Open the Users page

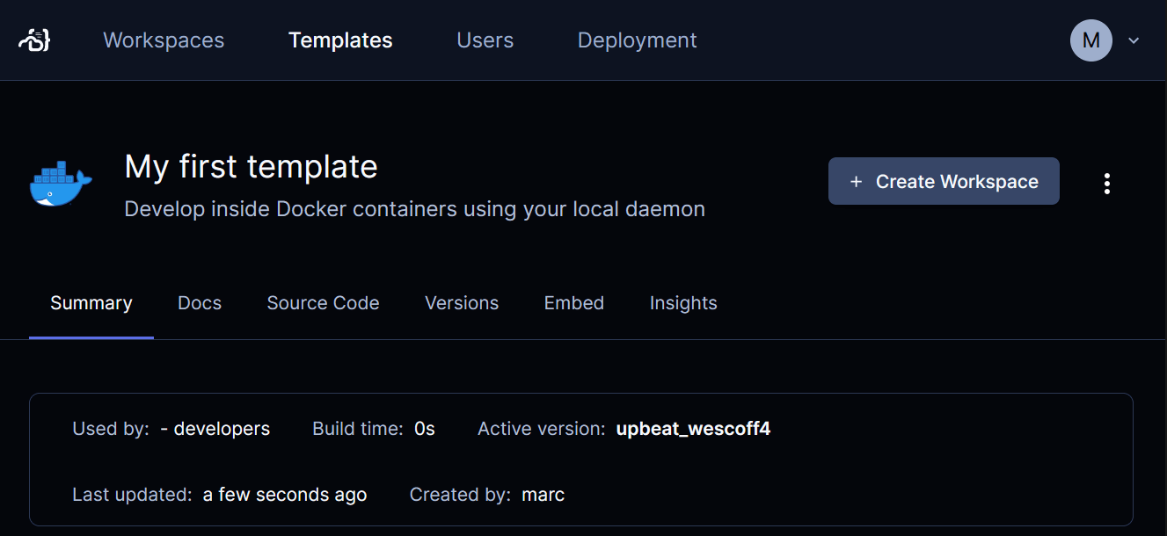(x=485, y=40)
